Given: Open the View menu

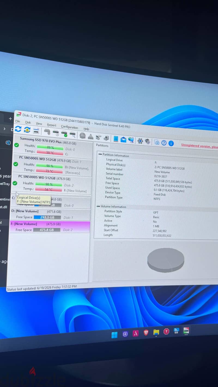Looking at the screenshot, I should tap(39, 124).
